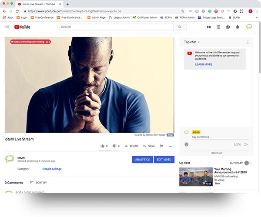Bookmark page with the star icon
Image resolution: width=261 pixels, height=217 pixels.
(183, 11)
